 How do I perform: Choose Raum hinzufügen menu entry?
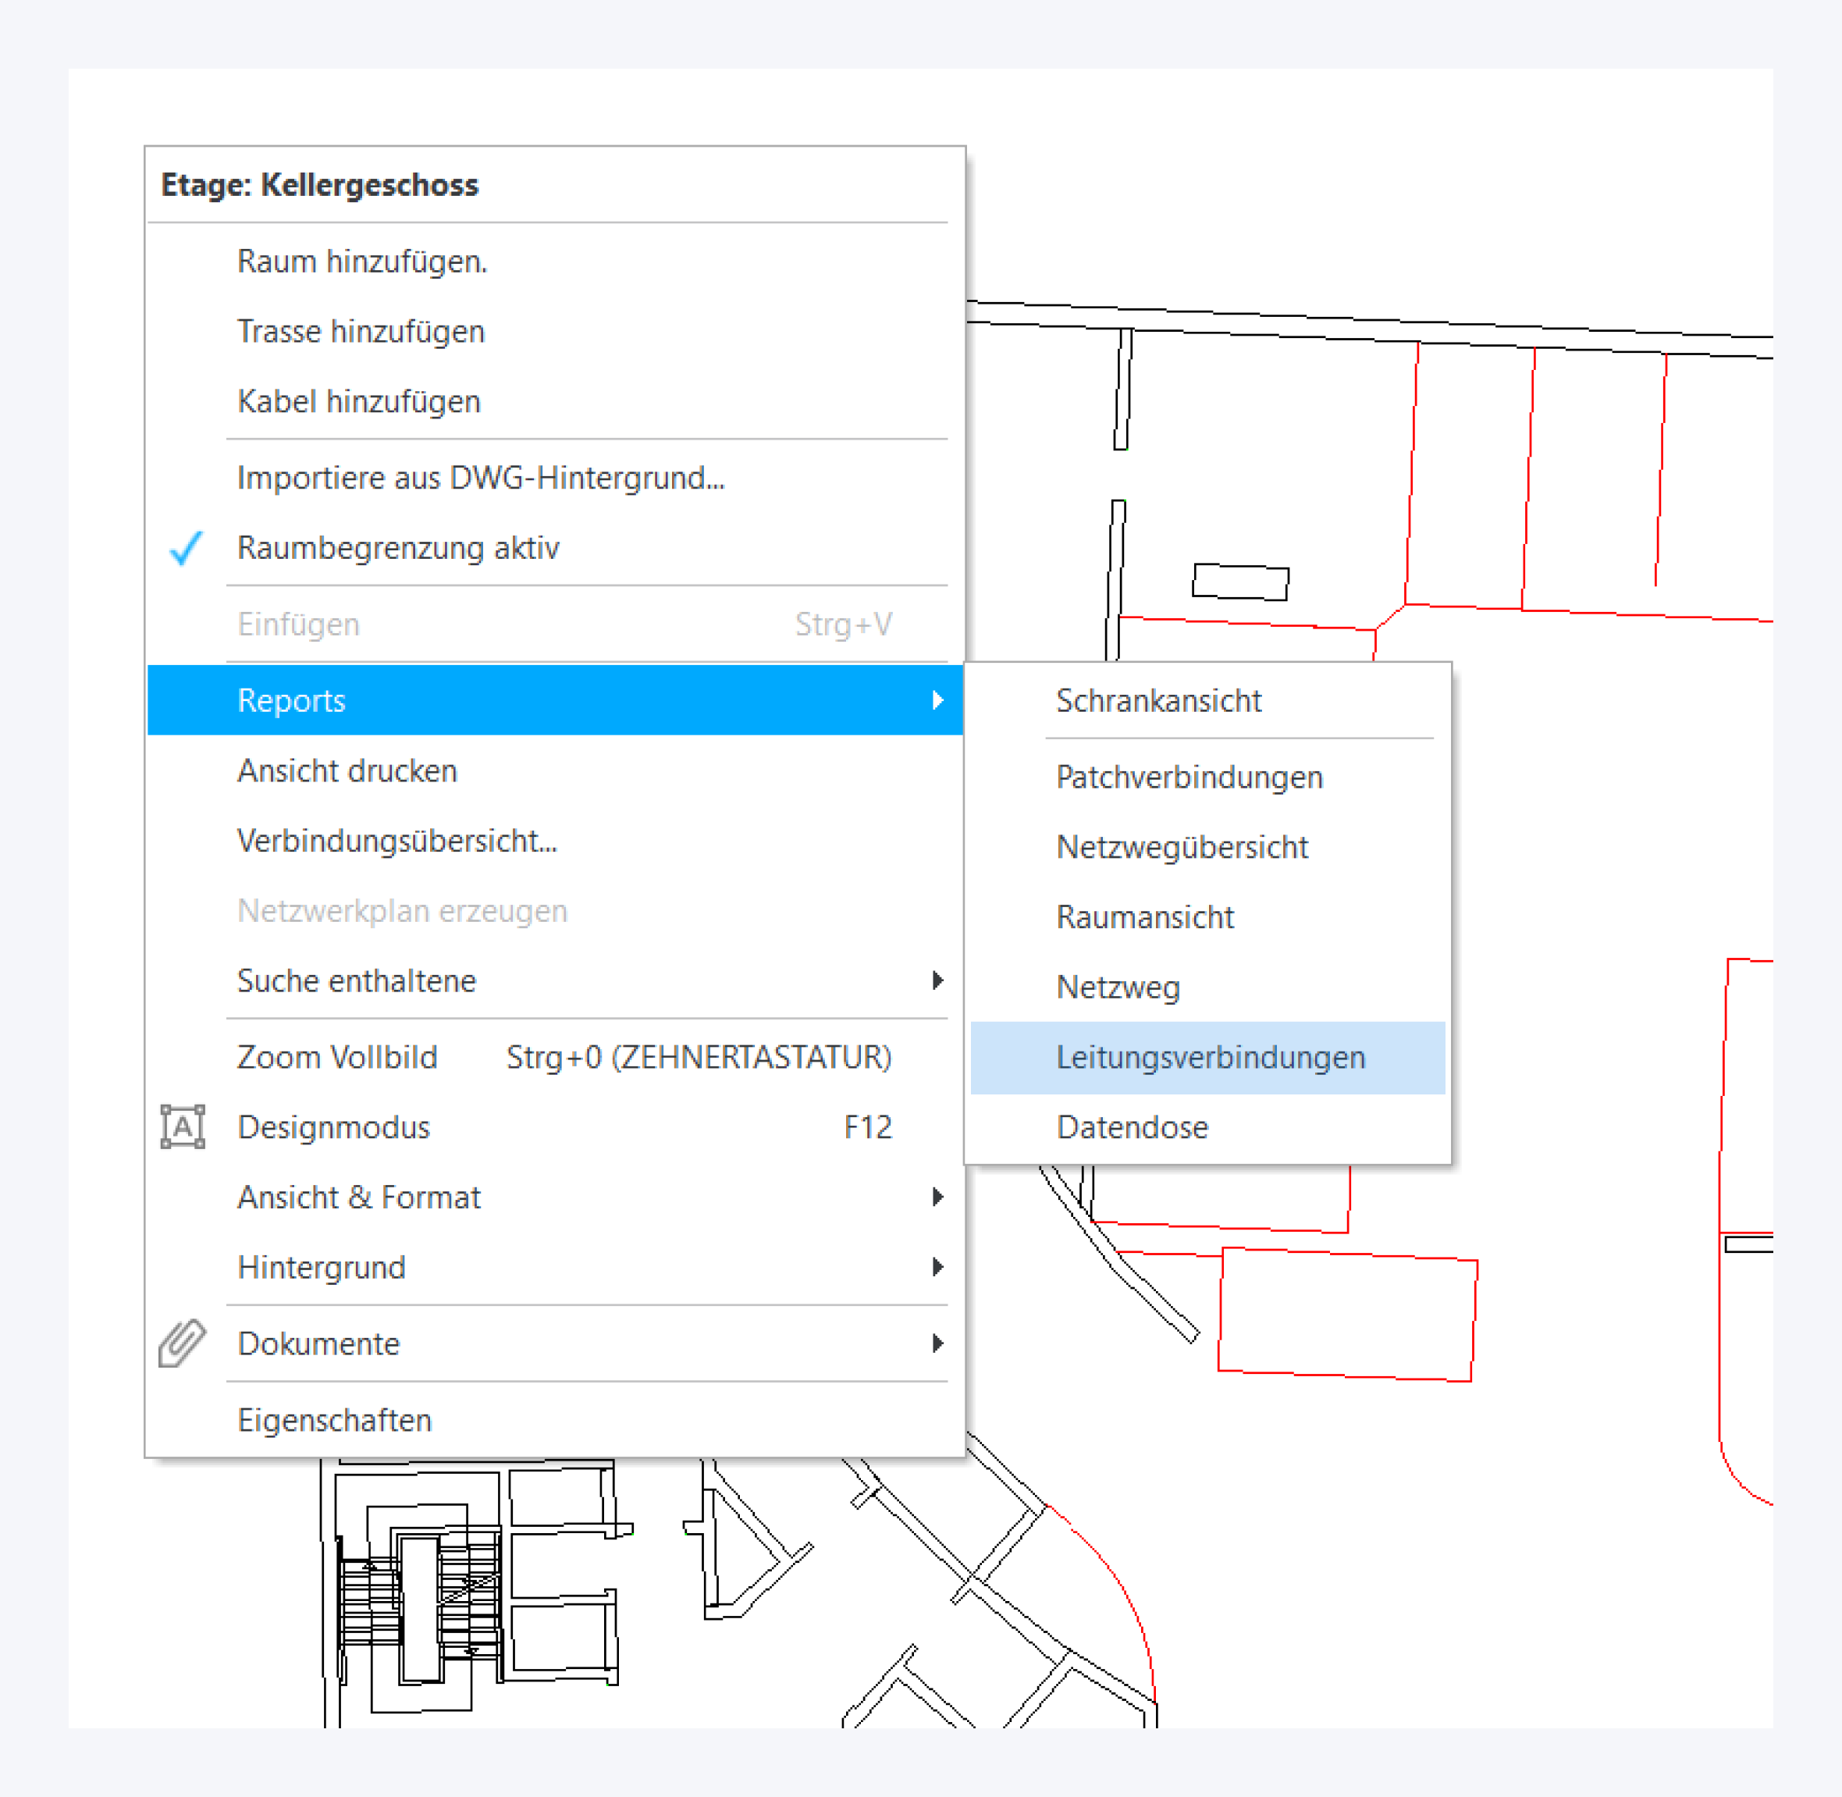pyautogui.click(x=361, y=262)
